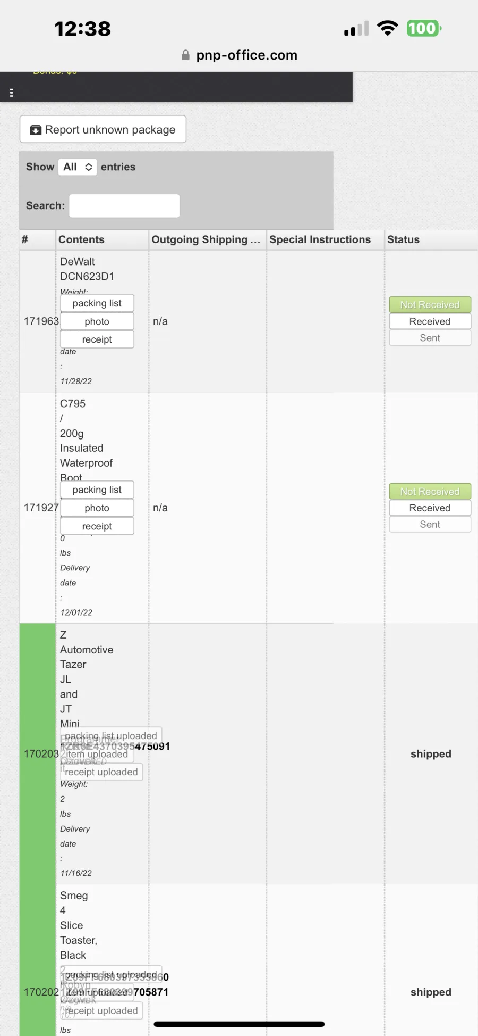Click the Search input field

pos(124,206)
